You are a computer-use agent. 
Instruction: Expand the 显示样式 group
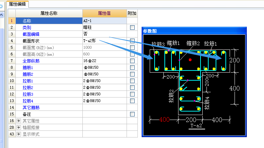19,134
